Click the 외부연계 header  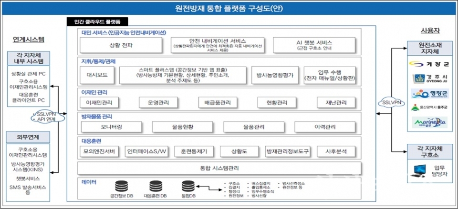click(28, 137)
